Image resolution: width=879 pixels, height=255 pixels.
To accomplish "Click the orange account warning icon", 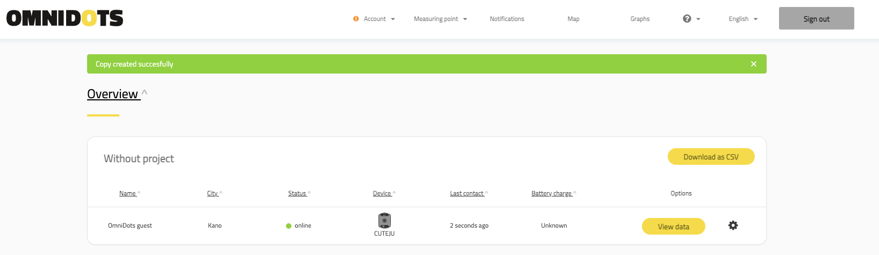I will 356,19.
